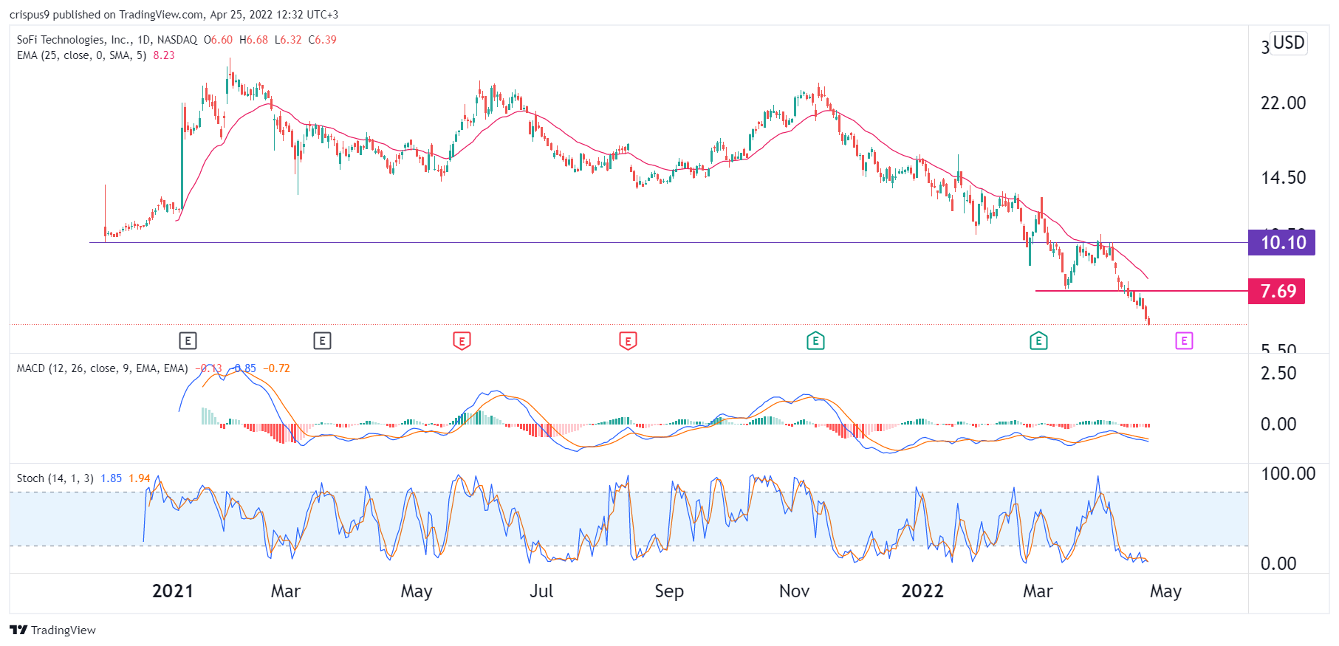
Task: Click the open price O6.60 value
Action: (218, 40)
